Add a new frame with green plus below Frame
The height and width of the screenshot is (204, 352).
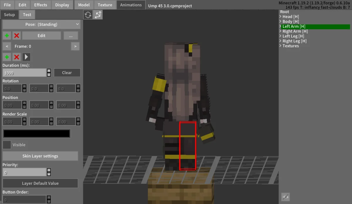pyautogui.click(x=7, y=57)
